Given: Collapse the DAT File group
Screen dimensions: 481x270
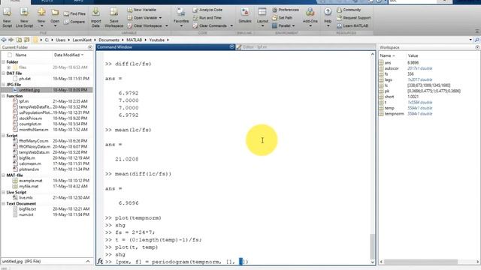Looking at the screenshot, I should point(3,73).
